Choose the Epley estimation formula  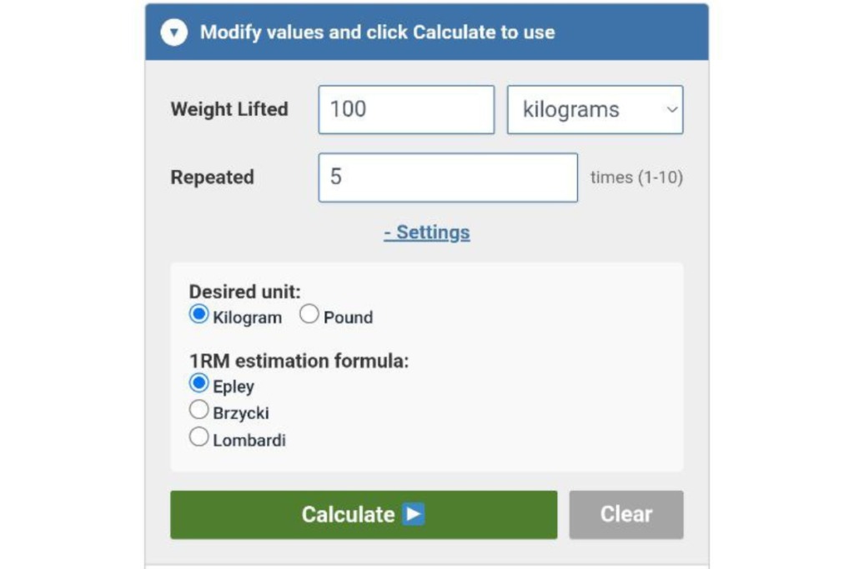[198, 382]
